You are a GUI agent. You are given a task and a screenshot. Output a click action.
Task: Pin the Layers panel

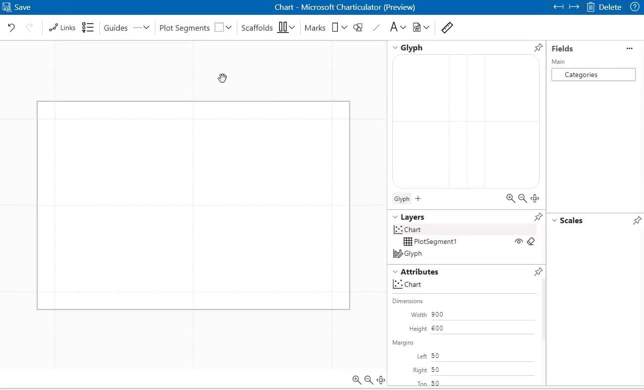538,217
